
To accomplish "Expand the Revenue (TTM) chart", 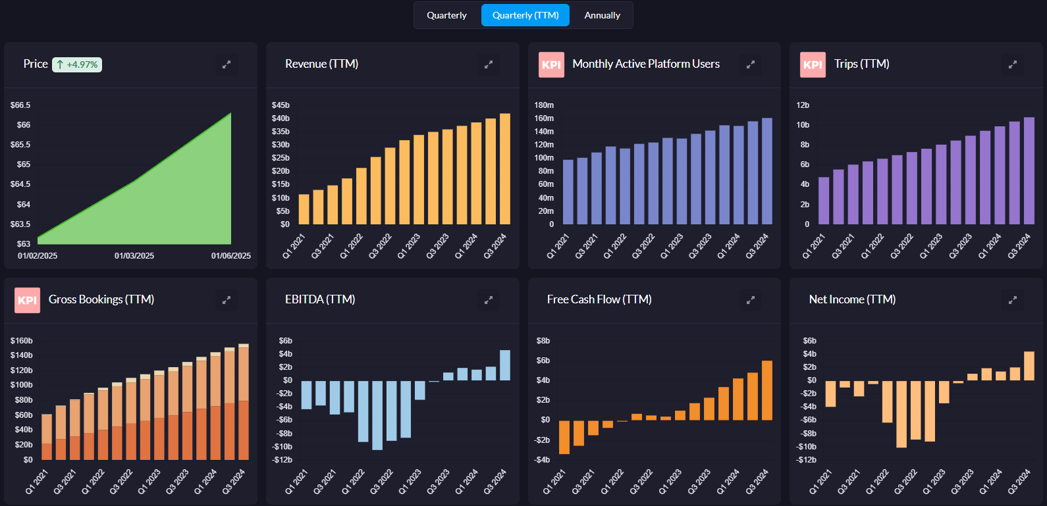I will click(488, 64).
